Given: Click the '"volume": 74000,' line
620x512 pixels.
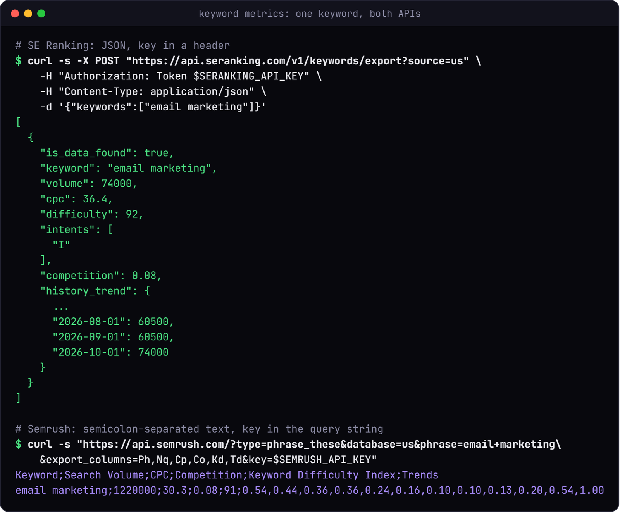Looking at the screenshot, I should [x=89, y=183].
